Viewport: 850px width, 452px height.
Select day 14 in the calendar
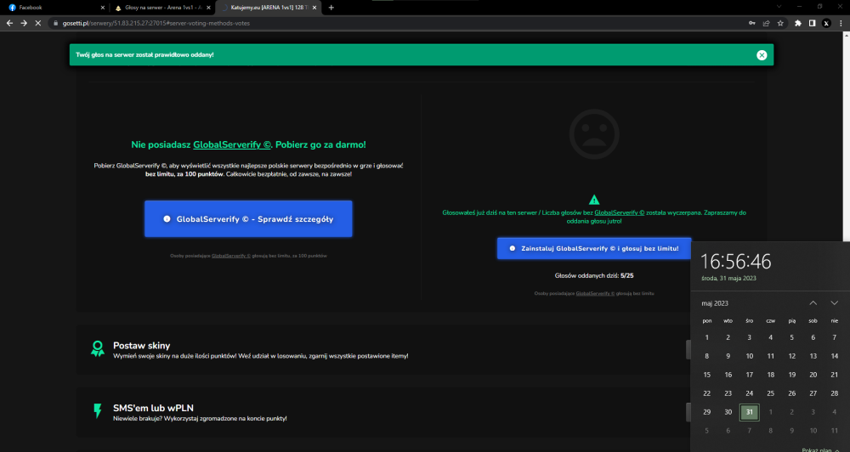click(835, 356)
